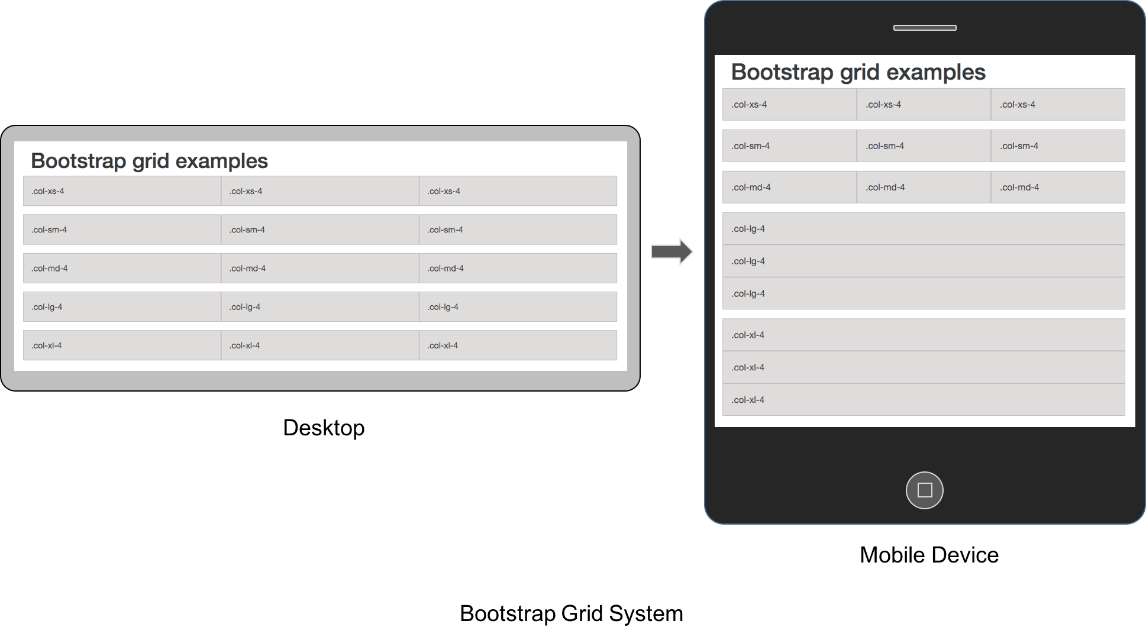Click the Desktop caption label
Image resolution: width=1146 pixels, height=640 pixels.
(324, 428)
